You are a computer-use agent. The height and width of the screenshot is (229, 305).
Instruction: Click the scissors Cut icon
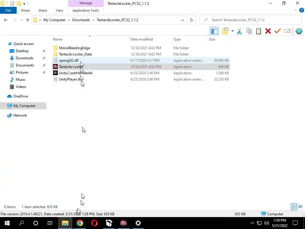point(239,31)
